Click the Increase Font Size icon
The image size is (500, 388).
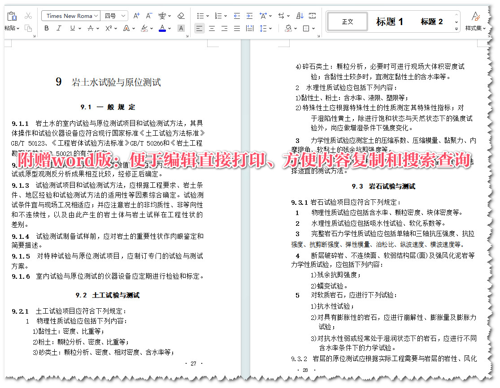135,16
